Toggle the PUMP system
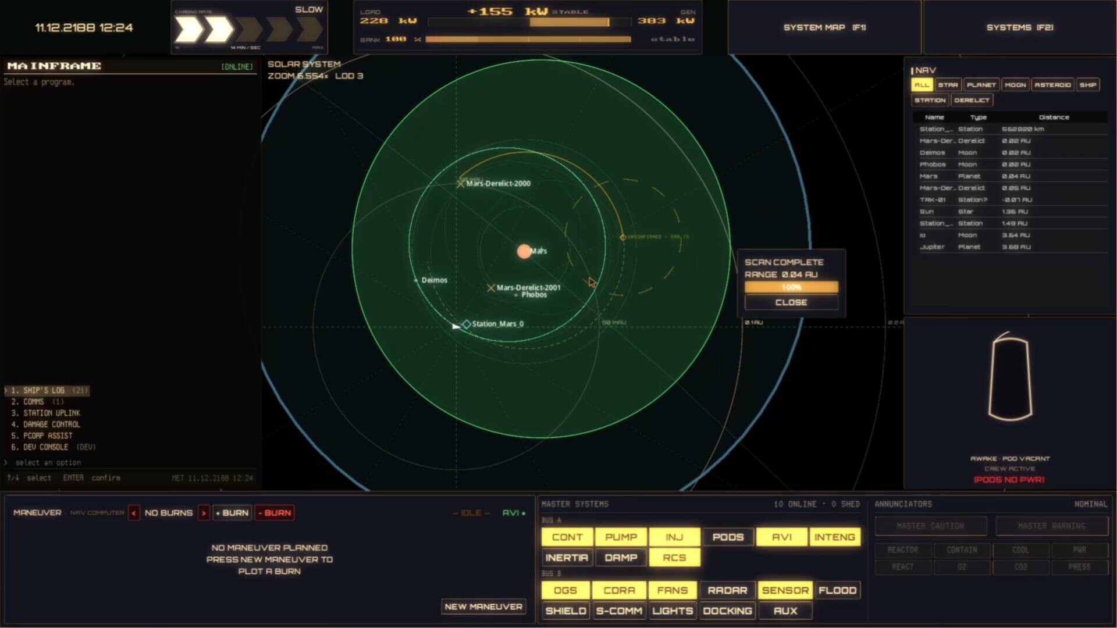The width and height of the screenshot is (1117, 628). pos(621,537)
